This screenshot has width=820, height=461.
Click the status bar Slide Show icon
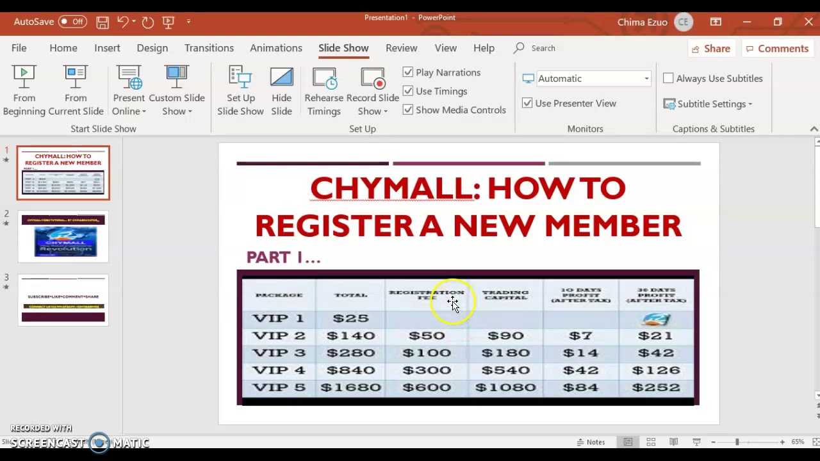coord(697,442)
